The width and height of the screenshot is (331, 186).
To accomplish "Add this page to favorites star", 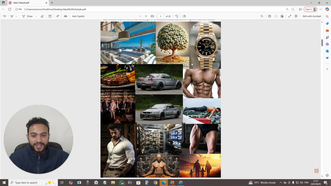I will (293, 9).
